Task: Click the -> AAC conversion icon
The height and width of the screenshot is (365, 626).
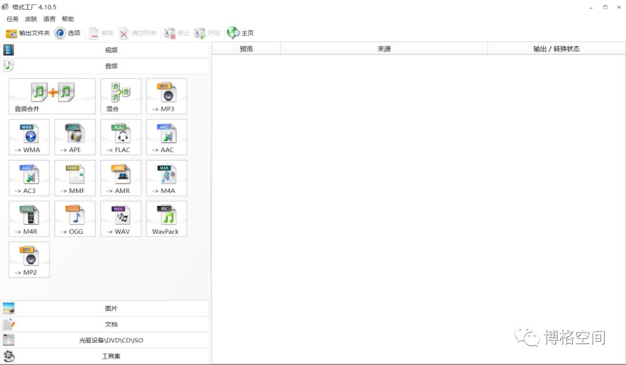Action: point(166,137)
